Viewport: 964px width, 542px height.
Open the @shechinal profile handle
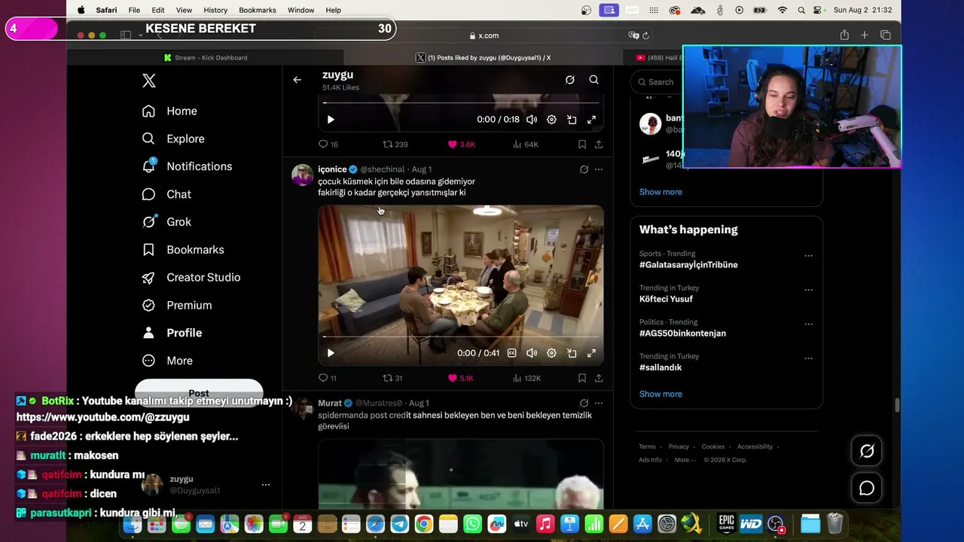coord(383,169)
